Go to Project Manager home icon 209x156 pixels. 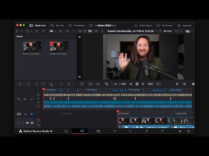[180, 131]
